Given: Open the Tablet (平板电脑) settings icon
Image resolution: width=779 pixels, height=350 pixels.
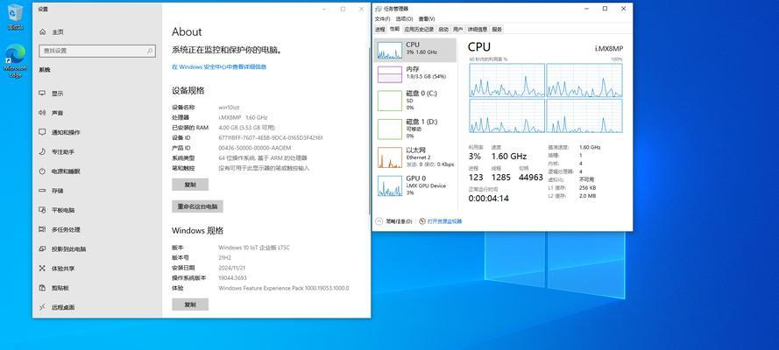Looking at the screenshot, I should (x=43, y=210).
